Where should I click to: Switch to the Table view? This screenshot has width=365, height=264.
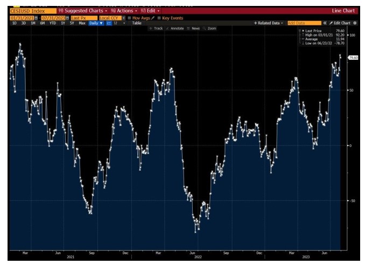[x=137, y=23]
